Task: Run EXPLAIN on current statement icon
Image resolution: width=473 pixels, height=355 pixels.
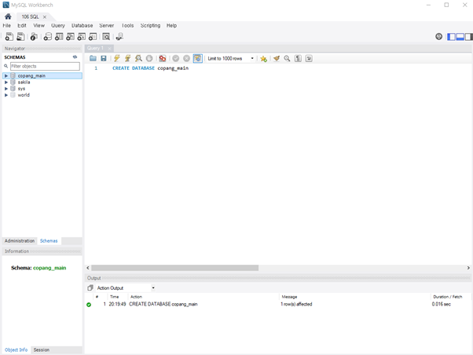Action: point(138,58)
